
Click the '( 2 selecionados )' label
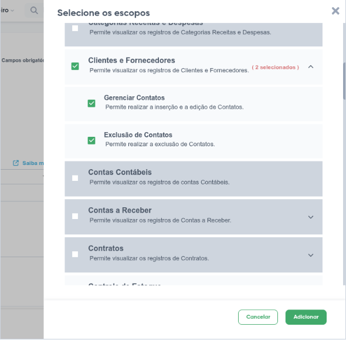tap(275, 67)
